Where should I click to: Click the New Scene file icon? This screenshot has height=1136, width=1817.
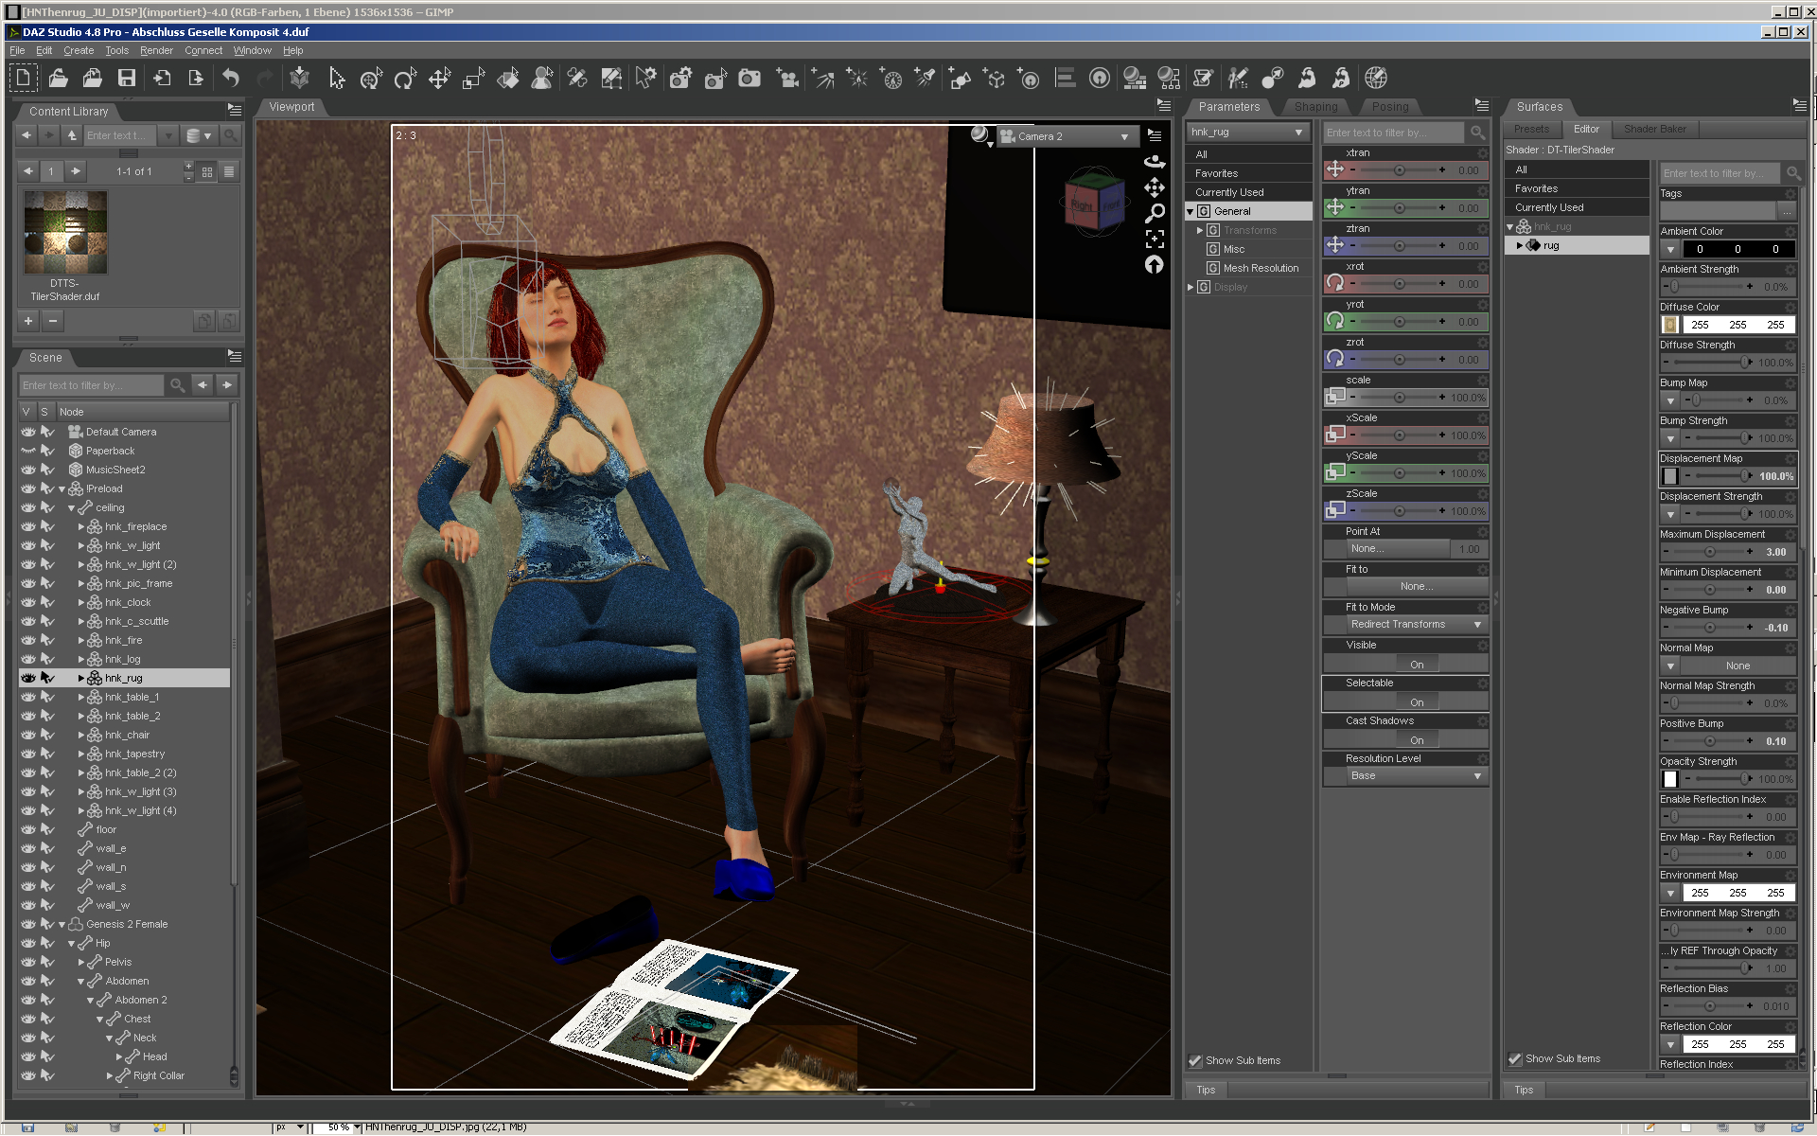pyautogui.click(x=23, y=79)
